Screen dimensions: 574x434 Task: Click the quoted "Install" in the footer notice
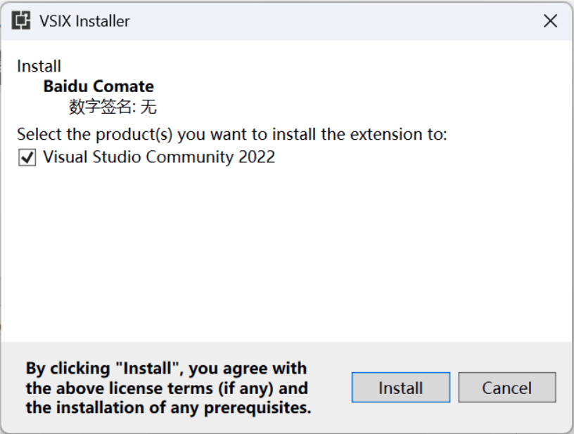[x=149, y=368]
